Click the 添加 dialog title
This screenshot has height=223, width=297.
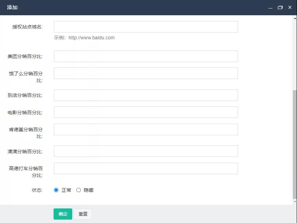12,7
